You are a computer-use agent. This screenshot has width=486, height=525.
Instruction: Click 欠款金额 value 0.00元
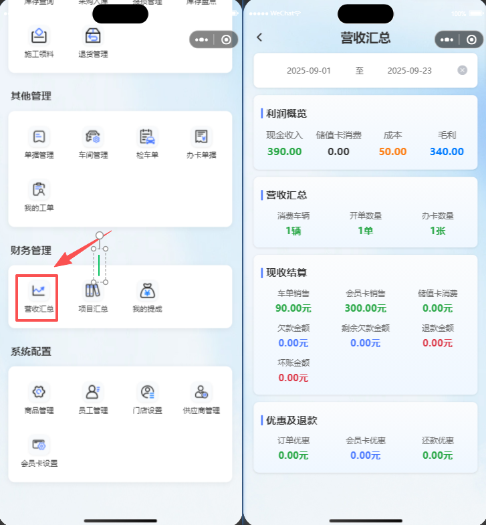click(x=293, y=343)
